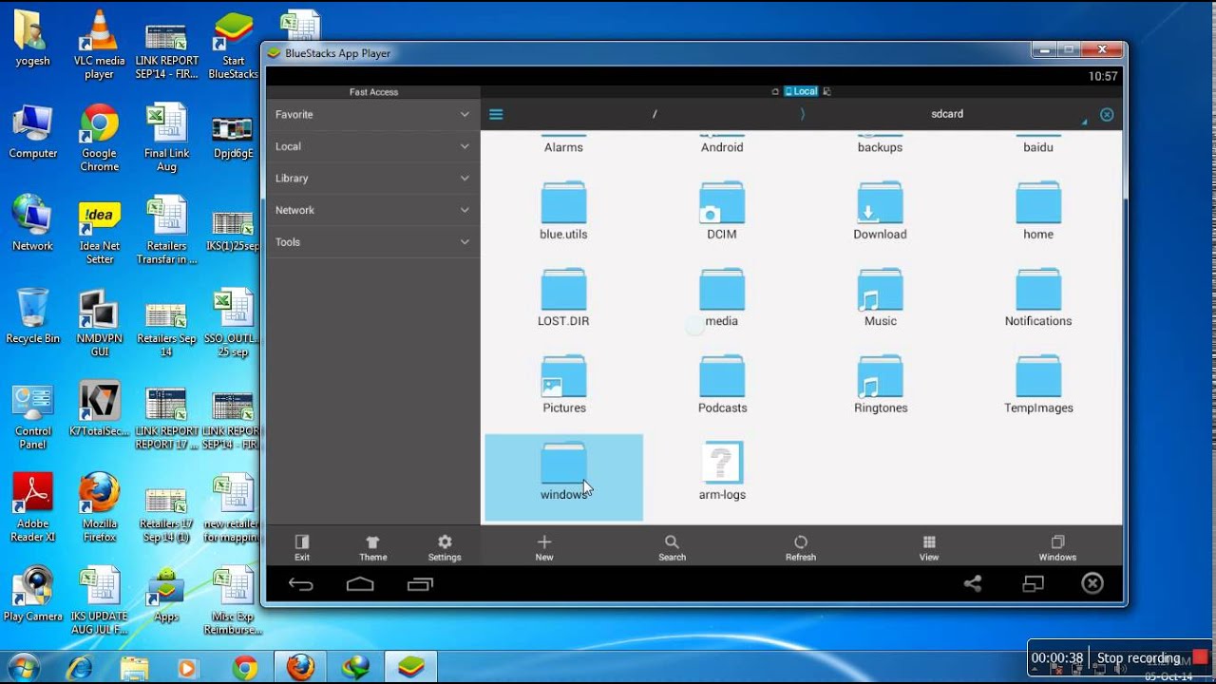Open the Theme options

(372, 547)
